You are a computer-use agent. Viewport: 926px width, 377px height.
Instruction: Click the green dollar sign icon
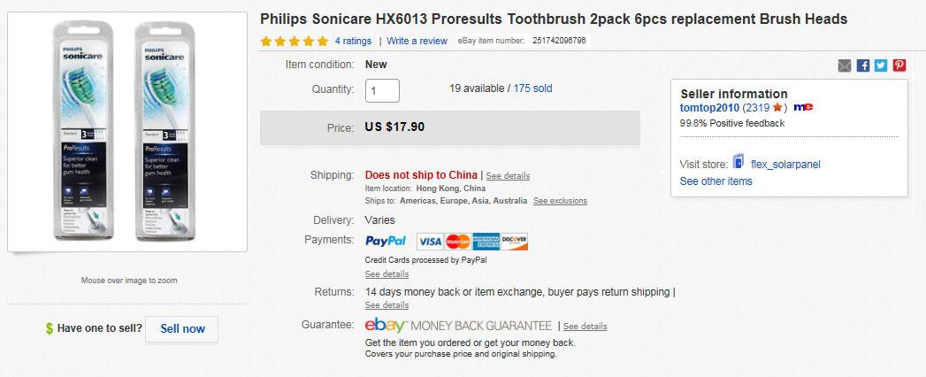click(50, 328)
